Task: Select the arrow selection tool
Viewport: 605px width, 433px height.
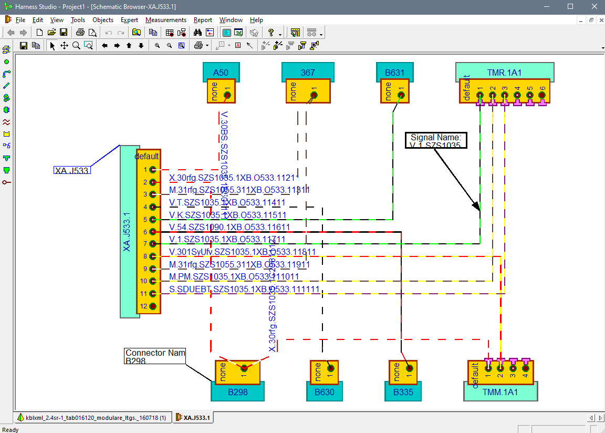Action: [x=53, y=45]
